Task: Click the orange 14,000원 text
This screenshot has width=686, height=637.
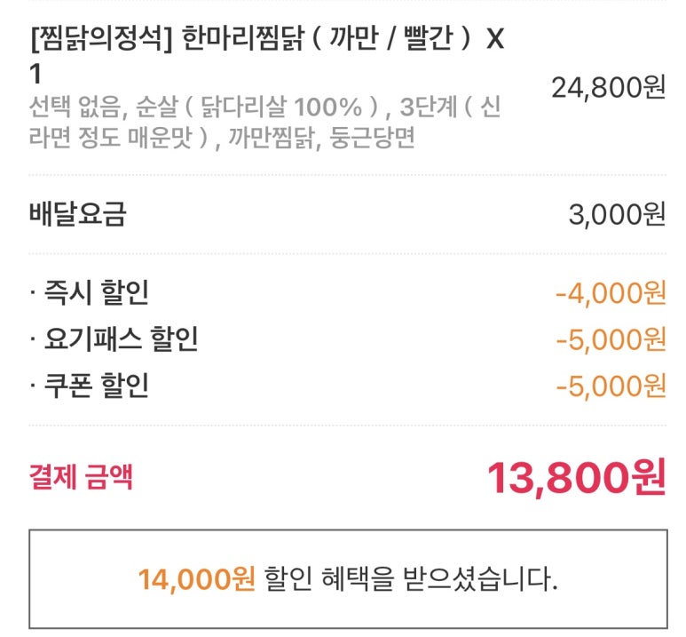Action: click(x=196, y=579)
